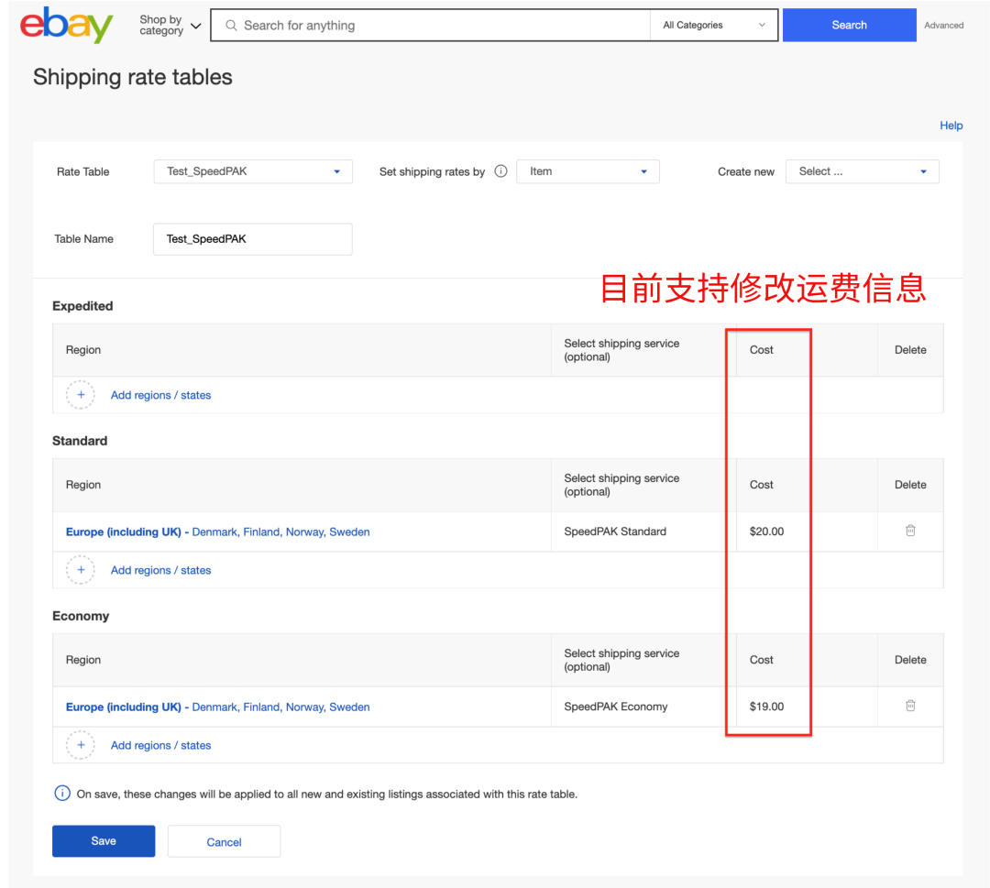
Task: Click the Save button
Action: (104, 840)
